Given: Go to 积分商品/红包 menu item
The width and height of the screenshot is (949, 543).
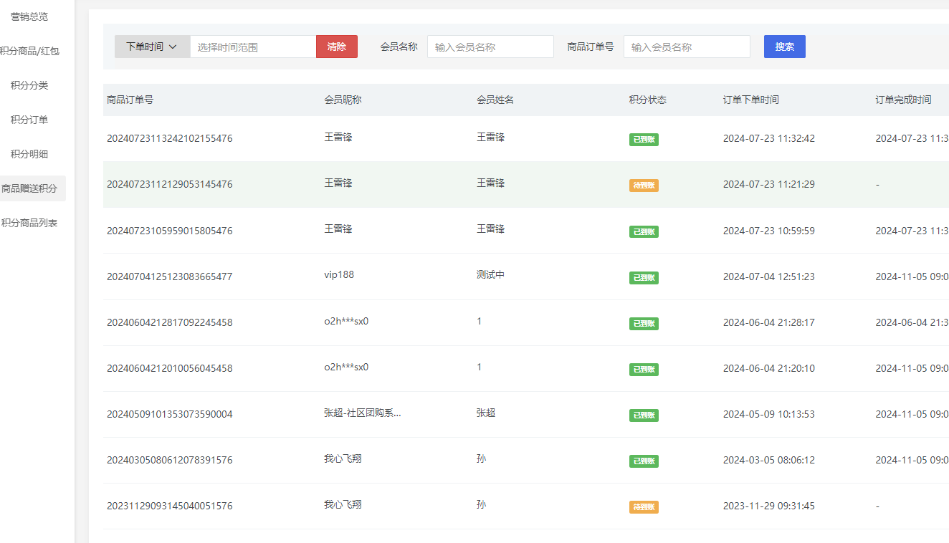Looking at the screenshot, I should 29,51.
